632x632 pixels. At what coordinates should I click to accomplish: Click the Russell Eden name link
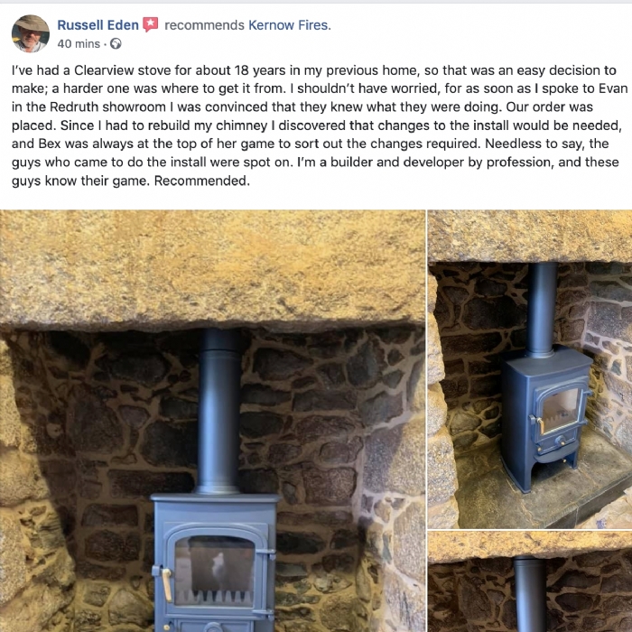(98, 25)
